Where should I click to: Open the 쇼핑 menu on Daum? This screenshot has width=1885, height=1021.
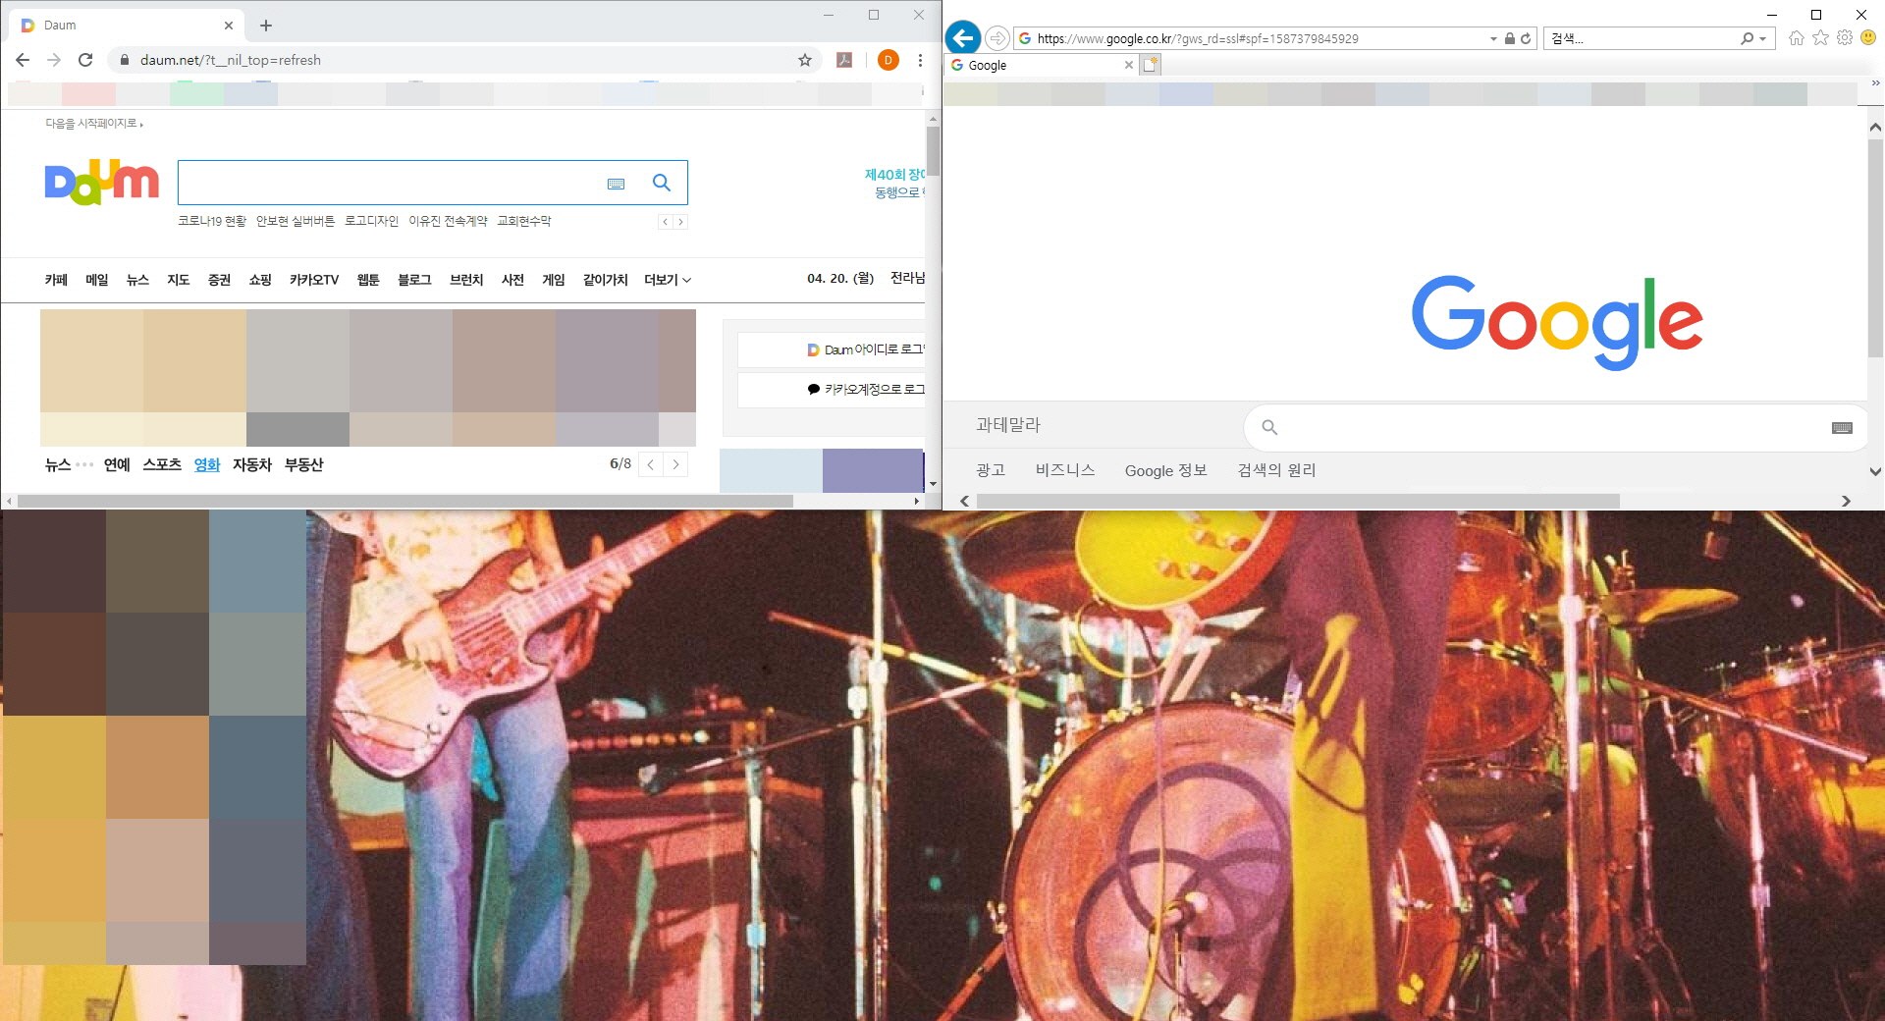[260, 280]
